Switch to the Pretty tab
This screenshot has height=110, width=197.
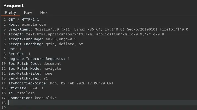point(10,13)
